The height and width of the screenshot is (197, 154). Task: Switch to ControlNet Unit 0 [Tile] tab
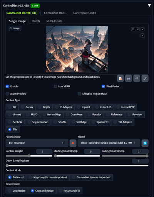22,13
